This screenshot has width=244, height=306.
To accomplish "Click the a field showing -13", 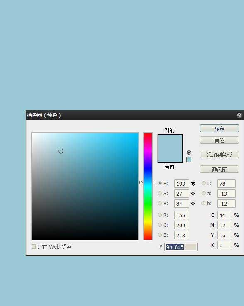I will (x=227, y=194).
